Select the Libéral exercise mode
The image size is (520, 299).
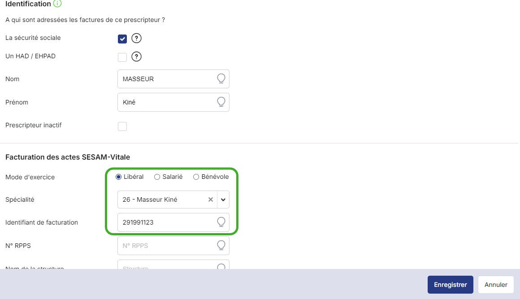pyautogui.click(x=119, y=177)
